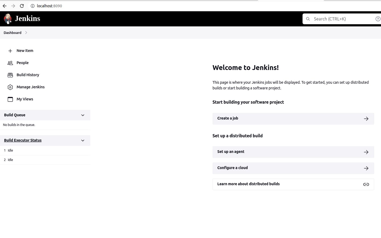Click the 'Welcome to Jenkins!' heading
The image size is (381, 238).
[246, 68]
